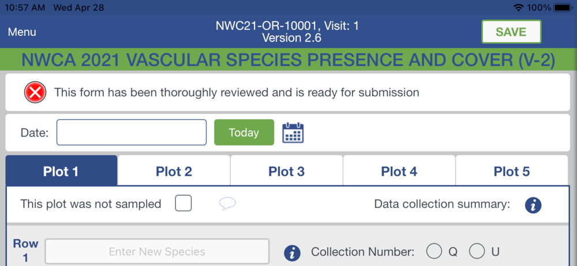Go to the Plot 5 tab
This screenshot has width=577, height=266.
(511, 171)
